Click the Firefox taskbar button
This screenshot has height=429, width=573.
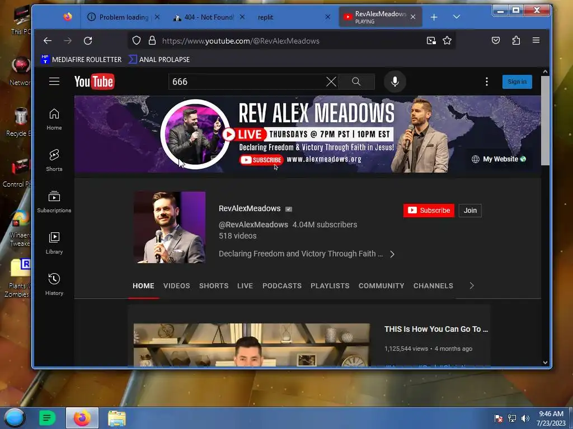(82, 418)
